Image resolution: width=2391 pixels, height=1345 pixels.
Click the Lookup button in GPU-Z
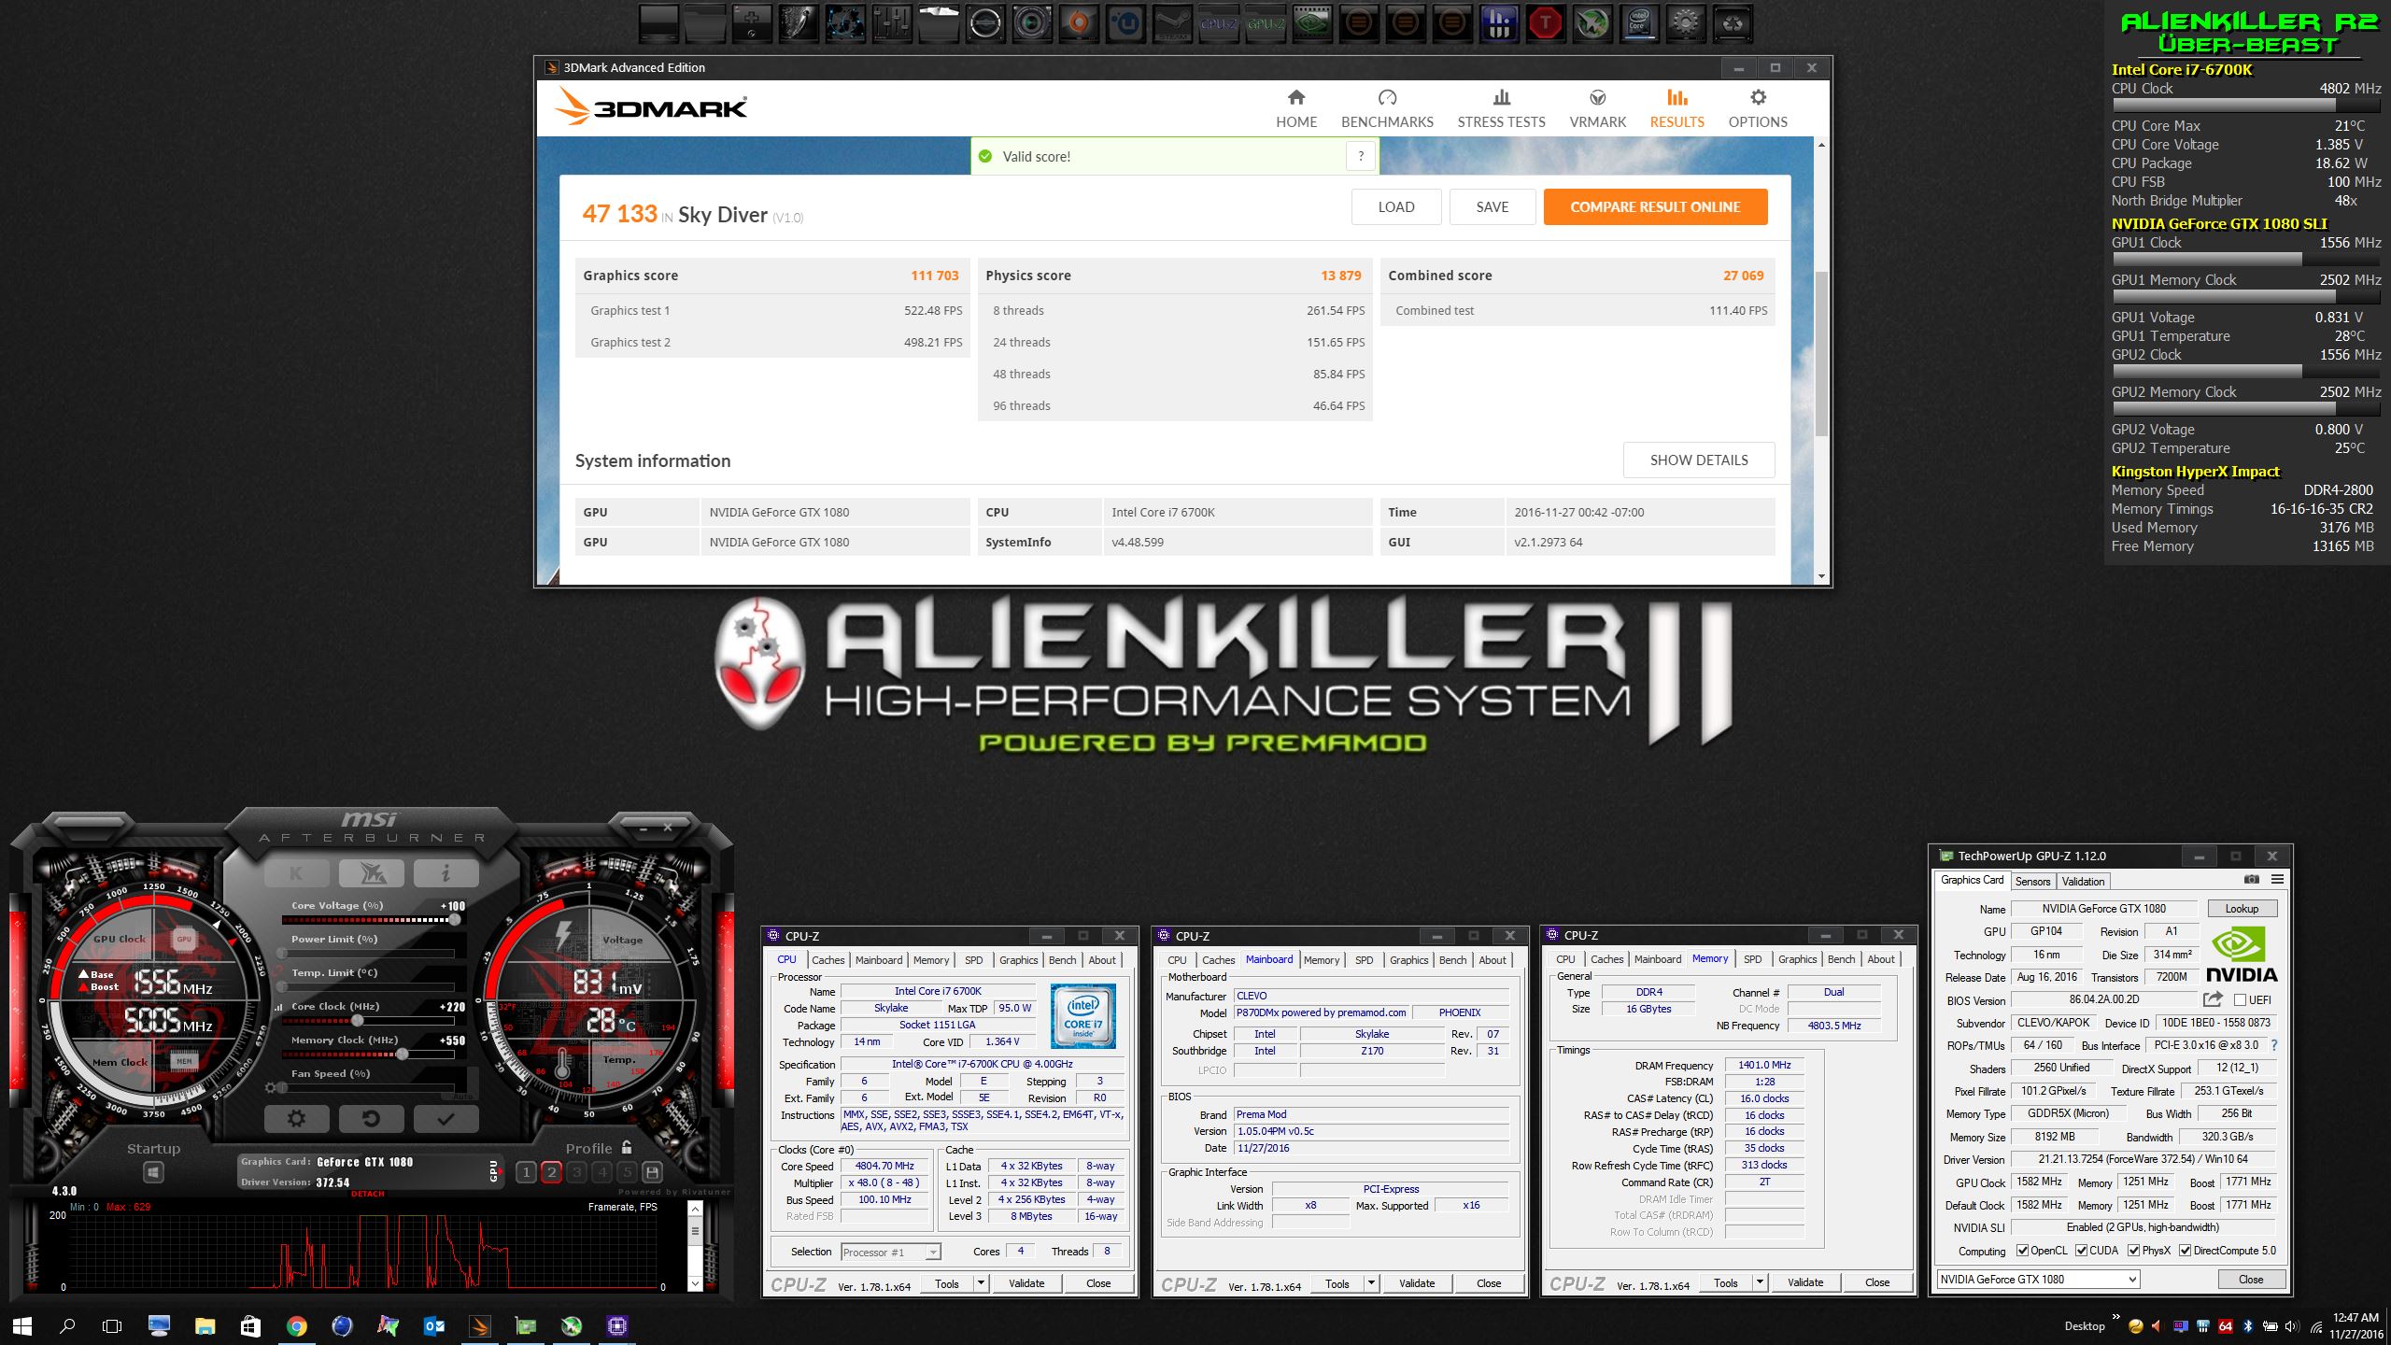coord(2242,908)
